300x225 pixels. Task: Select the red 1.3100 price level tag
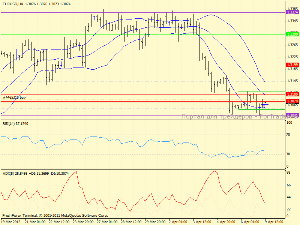click(x=292, y=94)
